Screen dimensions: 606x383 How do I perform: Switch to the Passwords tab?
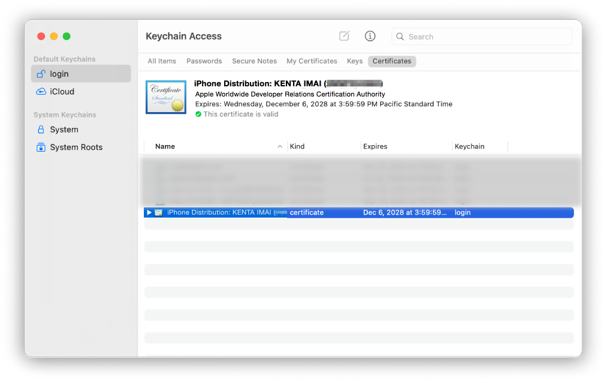tap(204, 61)
